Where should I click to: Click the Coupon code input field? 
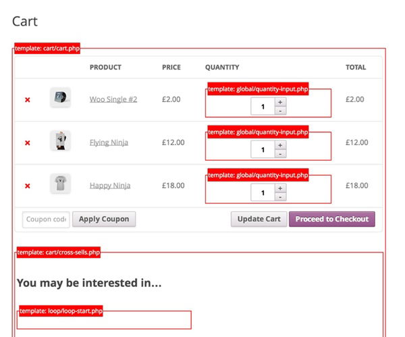(x=46, y=219)
